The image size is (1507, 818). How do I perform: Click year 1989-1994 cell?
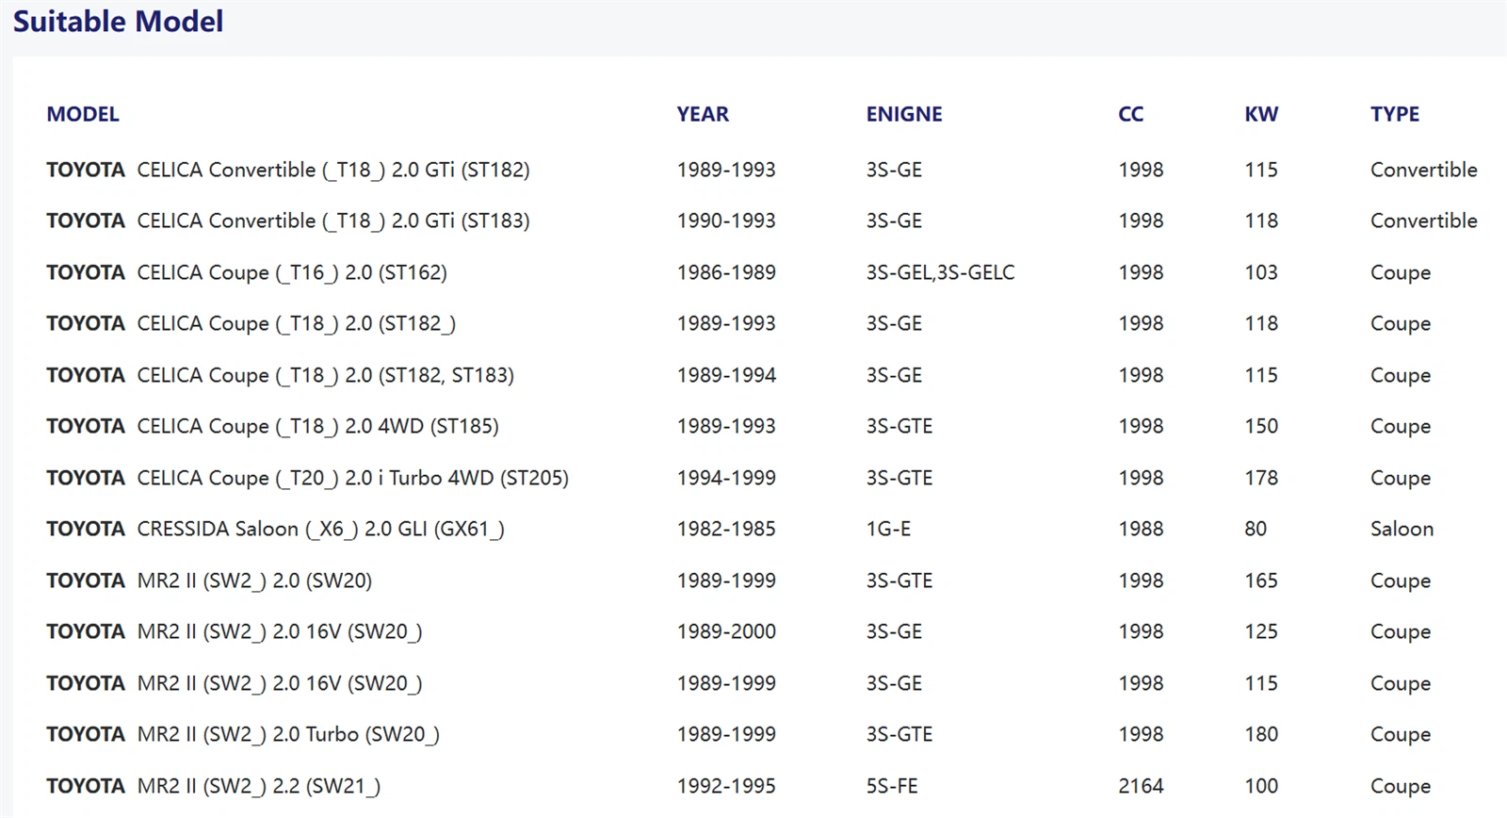[x=726, y=375]
